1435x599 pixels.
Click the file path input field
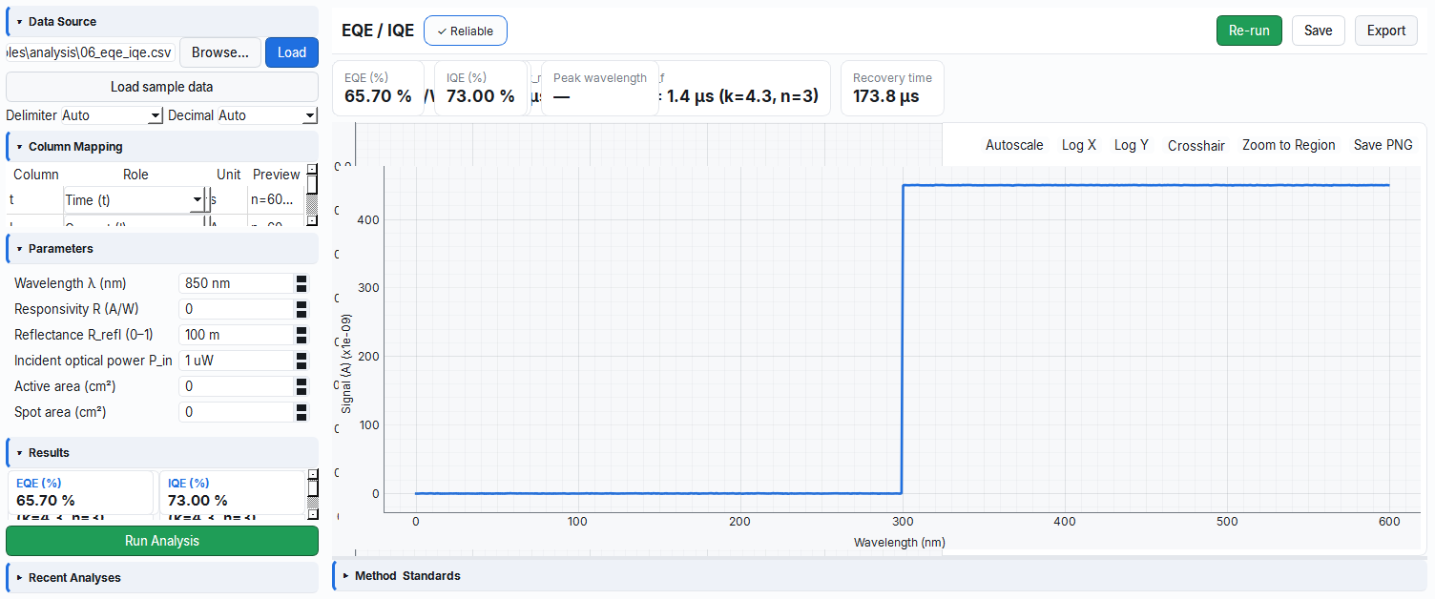point(91,52)
